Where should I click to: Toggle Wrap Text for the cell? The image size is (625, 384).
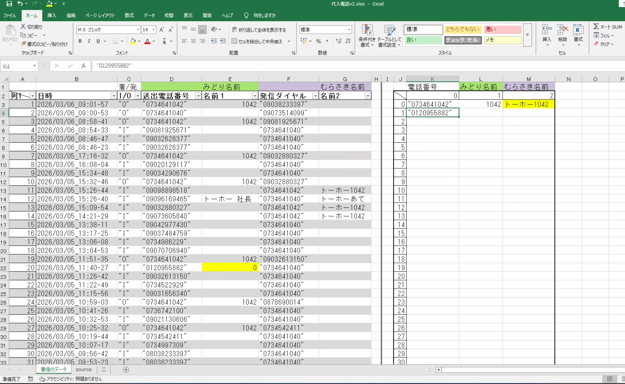pyautogui.click(x=259, y=30)
